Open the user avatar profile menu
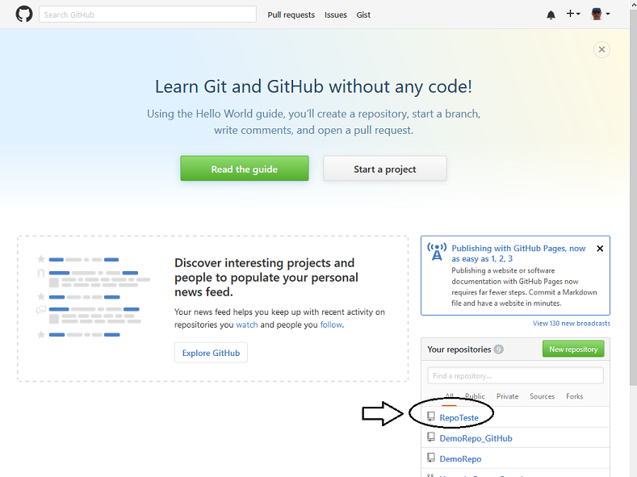The image size is (637, 477). pyautogui.click(x=601, y=14)
